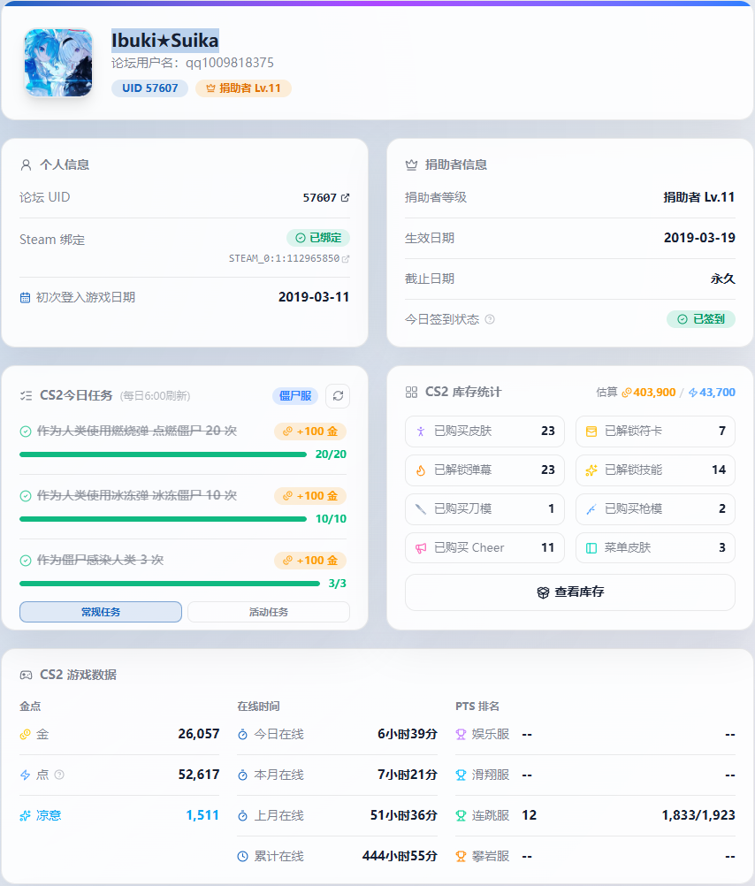755x886 pixels.
Task: Click the completed check icon for 感染人类 task
Action: (26, 561)
